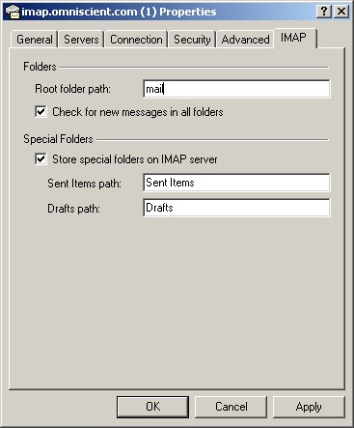Go to the Connection tab
Screen dimensions: 354x428
point(136,40)
